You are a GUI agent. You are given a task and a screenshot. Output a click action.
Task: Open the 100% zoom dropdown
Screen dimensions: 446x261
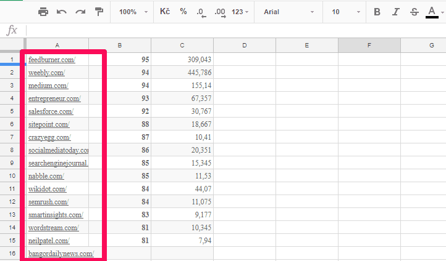(133, 12)
